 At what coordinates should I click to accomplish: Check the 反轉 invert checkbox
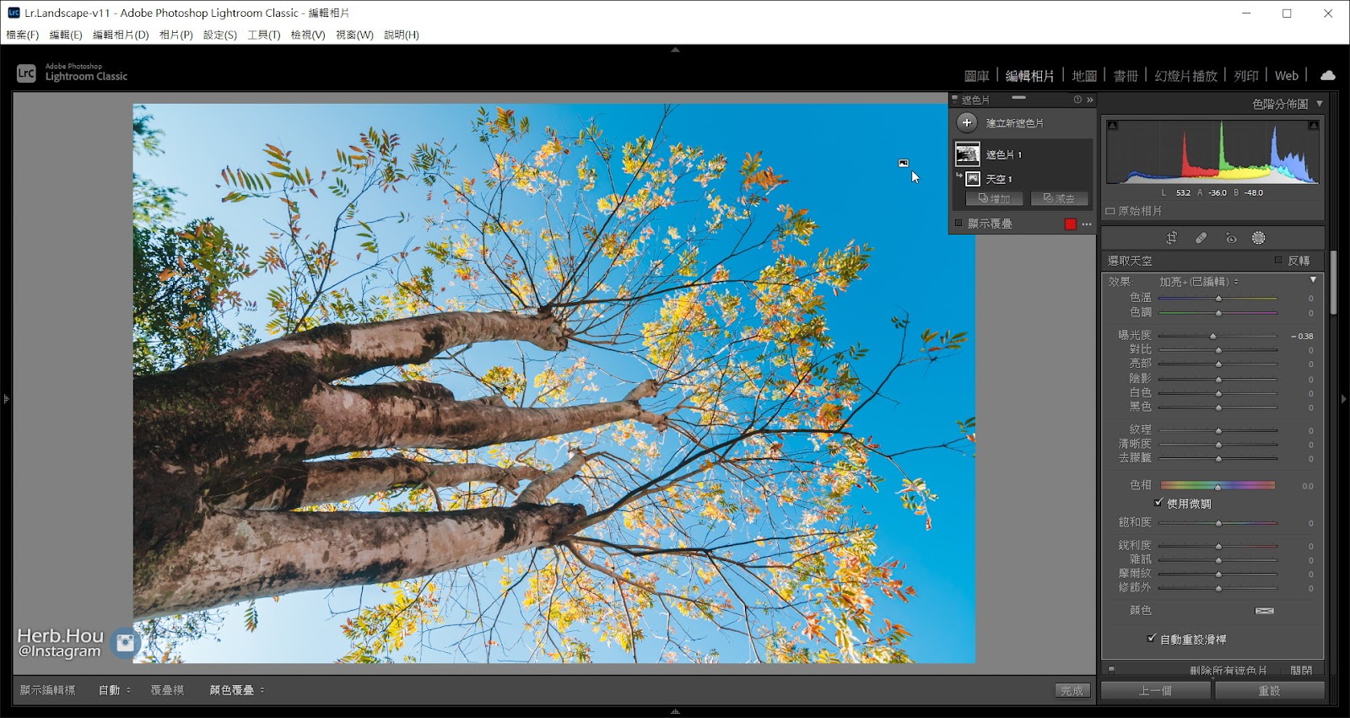1278,260
